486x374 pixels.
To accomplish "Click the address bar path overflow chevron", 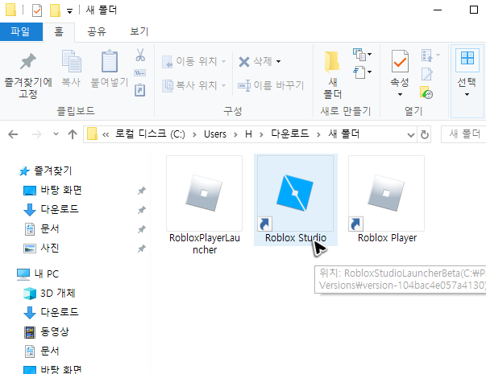I will click(106, 134).
